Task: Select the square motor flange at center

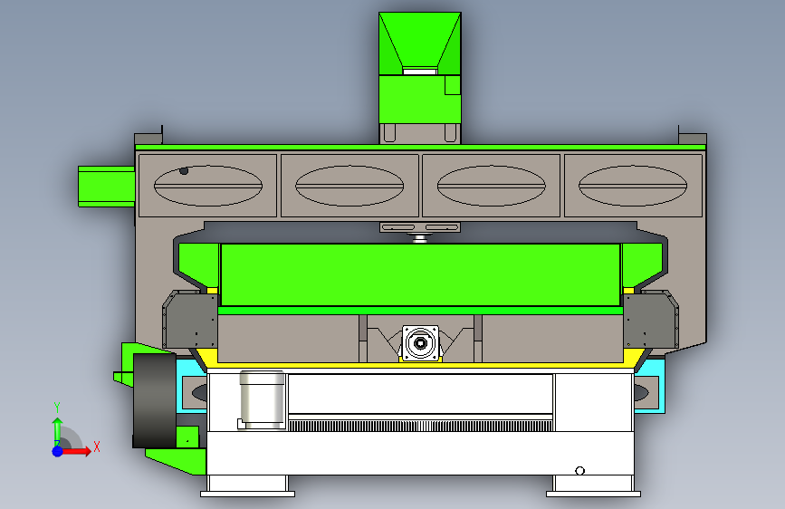Action: (x=420, y=342)
